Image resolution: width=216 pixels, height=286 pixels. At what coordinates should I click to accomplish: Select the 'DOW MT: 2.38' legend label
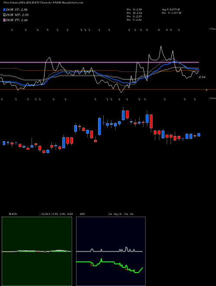pos(17,15)
